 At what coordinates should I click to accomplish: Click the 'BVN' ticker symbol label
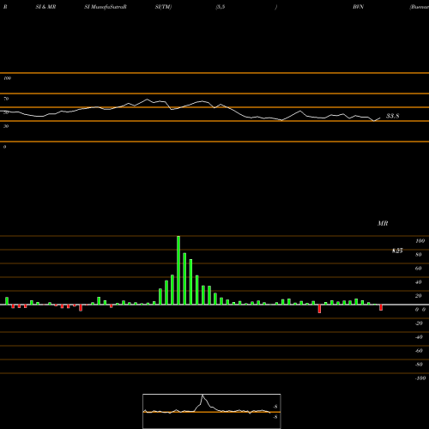(358, 7)
